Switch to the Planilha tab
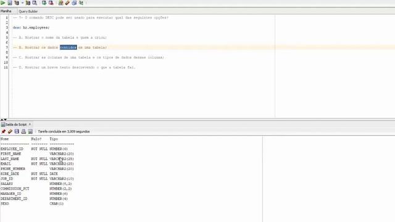This screenshot has height=222, width=395. [x=6, y=11]
